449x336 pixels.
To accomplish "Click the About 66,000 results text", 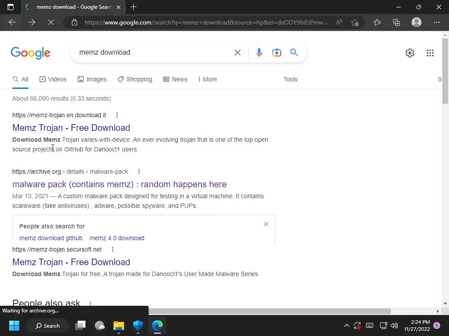I will (61, 98).
